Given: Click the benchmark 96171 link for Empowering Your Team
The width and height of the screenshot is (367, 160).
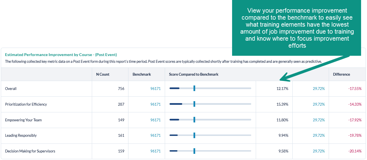Looking at the screenshot, I should pyautogui.click(x=155, y=120).
